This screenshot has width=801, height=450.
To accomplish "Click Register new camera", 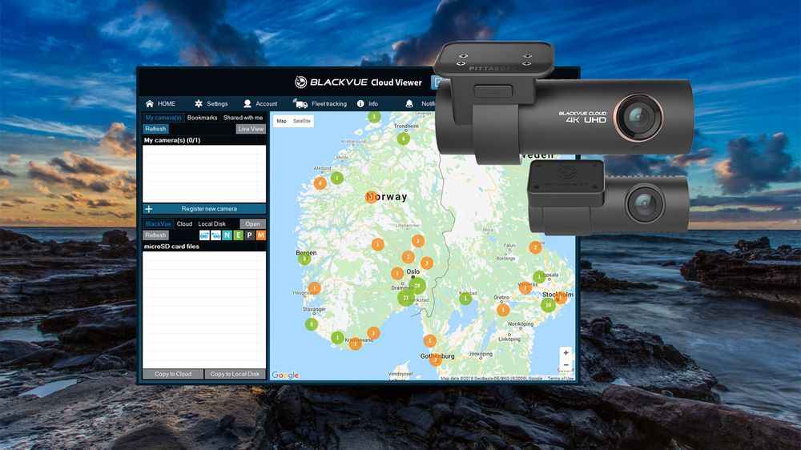I will 204,208.
